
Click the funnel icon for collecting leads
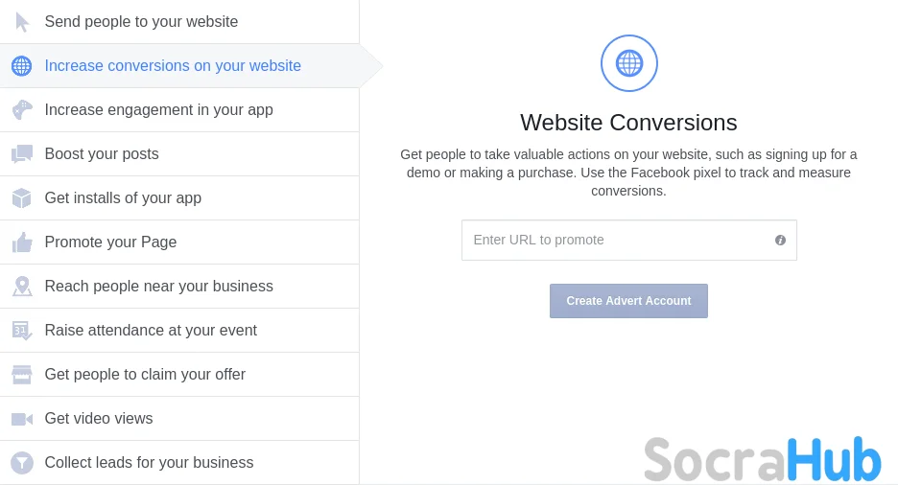click(21, 463)
